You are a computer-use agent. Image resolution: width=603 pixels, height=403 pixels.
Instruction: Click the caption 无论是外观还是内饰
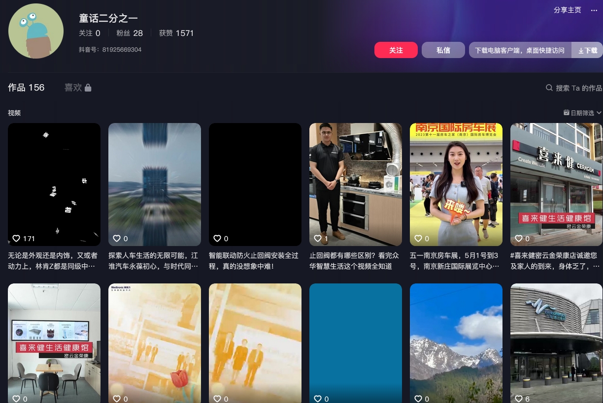[x=53, y=261]
